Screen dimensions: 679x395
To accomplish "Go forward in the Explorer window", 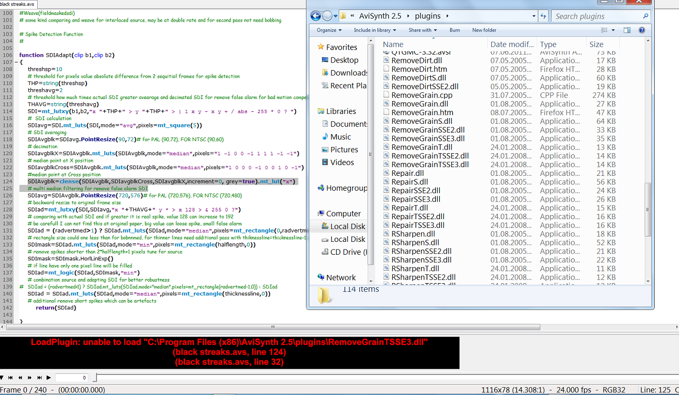I will pyautogui.click(x=328, y=16).
